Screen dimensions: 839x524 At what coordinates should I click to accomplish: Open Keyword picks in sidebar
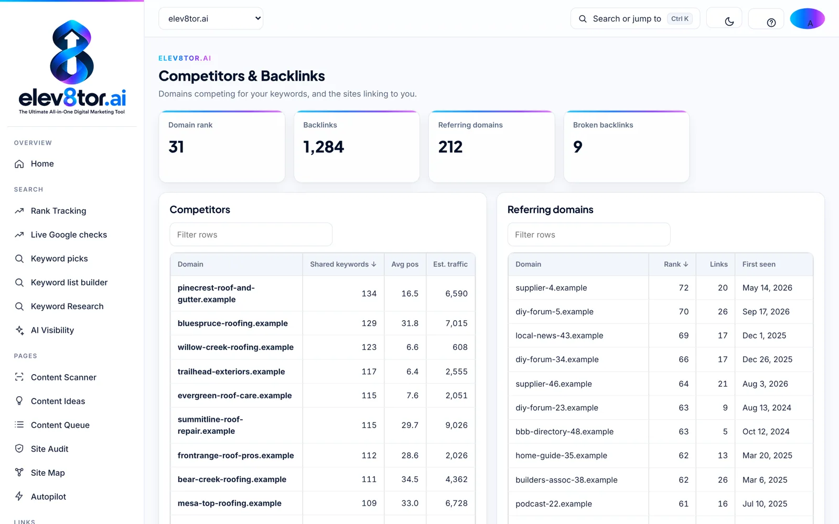(x=72, y=259)
